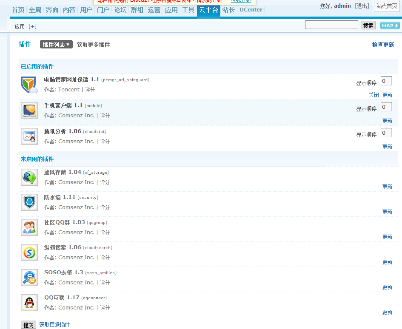The image size is (402, 329).
Task: Open the UCenter menu
Action: coord(251,10)
